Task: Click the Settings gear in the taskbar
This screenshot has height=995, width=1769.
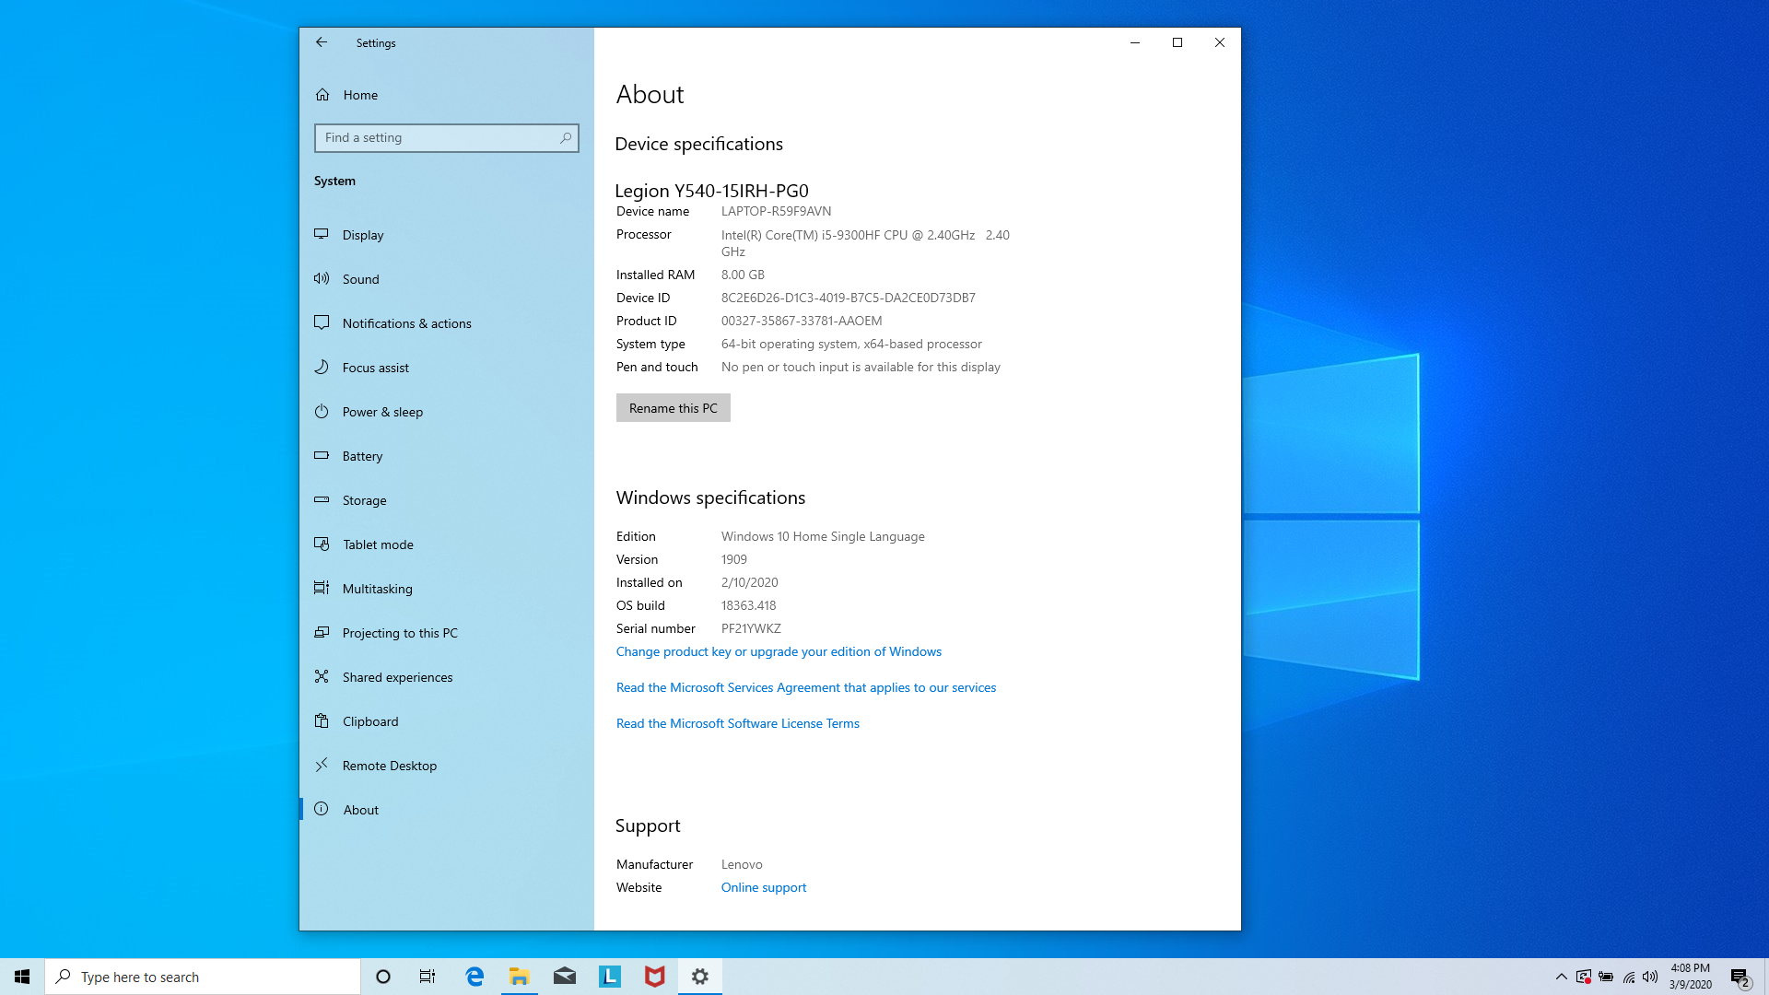Action: (x=700, y=977)
